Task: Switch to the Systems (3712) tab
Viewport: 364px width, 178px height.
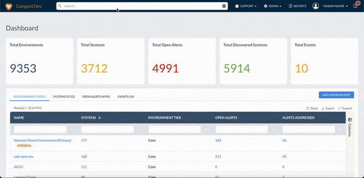Action: click(x=64, y=97)
